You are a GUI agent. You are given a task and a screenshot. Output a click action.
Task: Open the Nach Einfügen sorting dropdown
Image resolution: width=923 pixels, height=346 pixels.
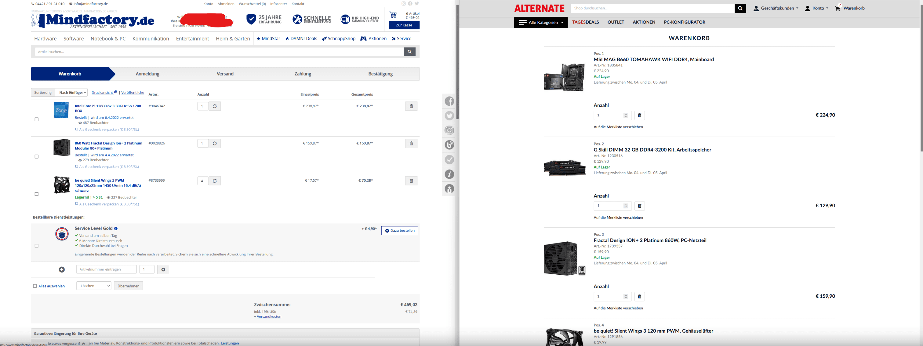click(x=72, y=93)
